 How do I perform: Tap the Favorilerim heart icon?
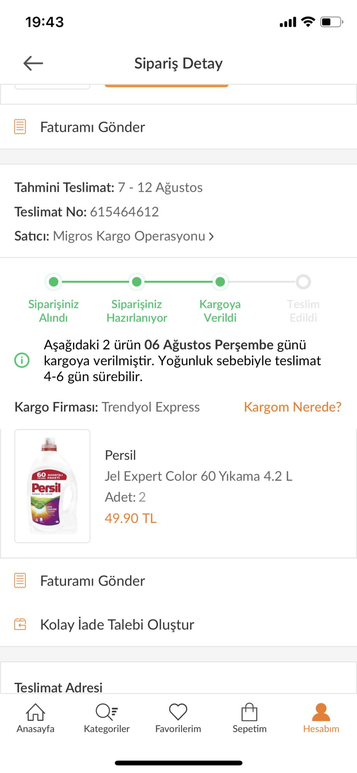click(x=178, y=712)
